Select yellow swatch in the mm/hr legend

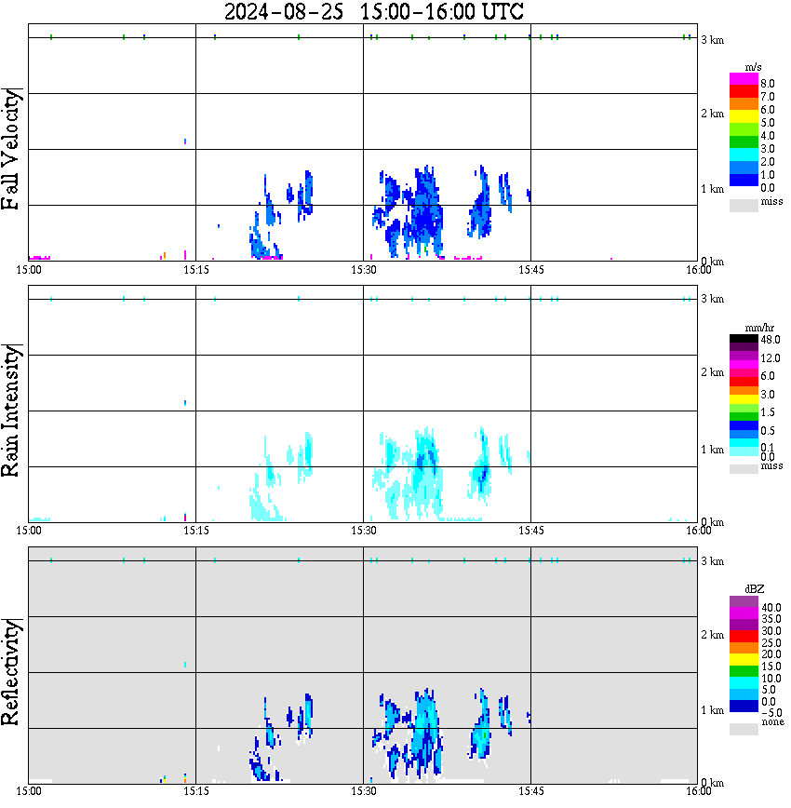744,399
